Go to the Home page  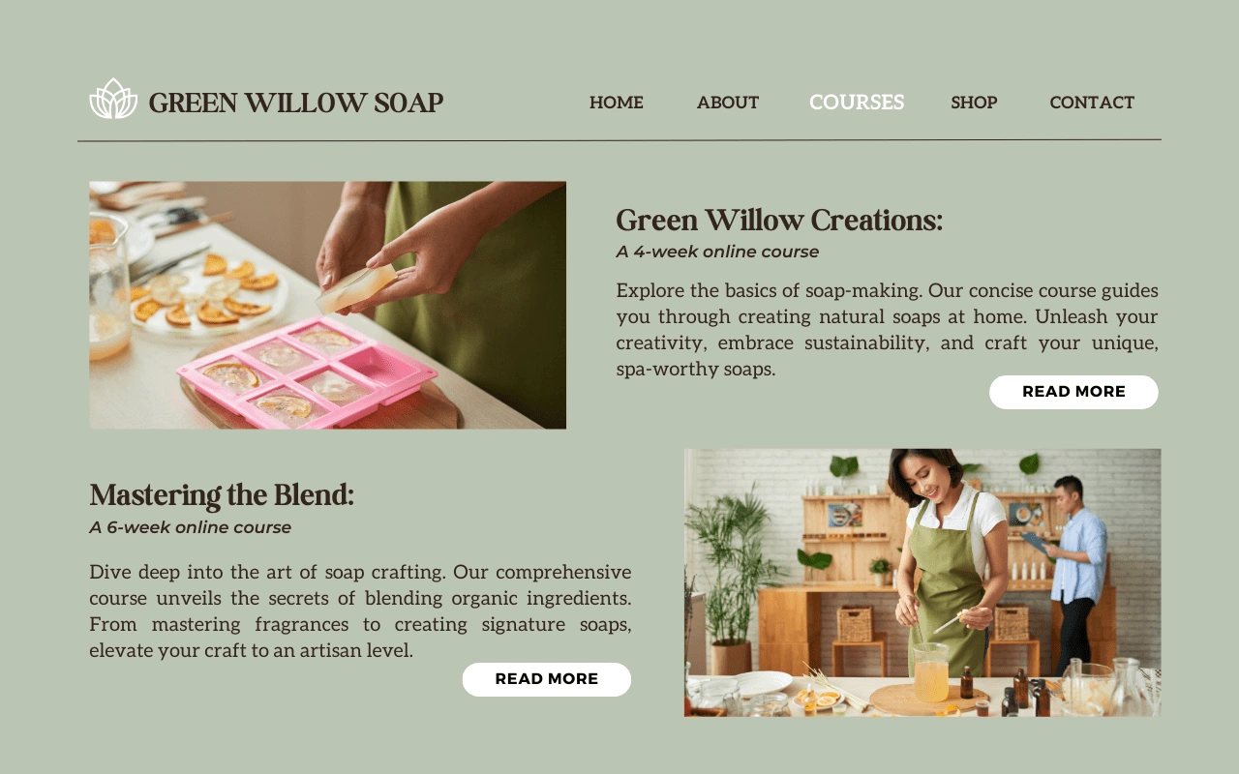(617, 103)
